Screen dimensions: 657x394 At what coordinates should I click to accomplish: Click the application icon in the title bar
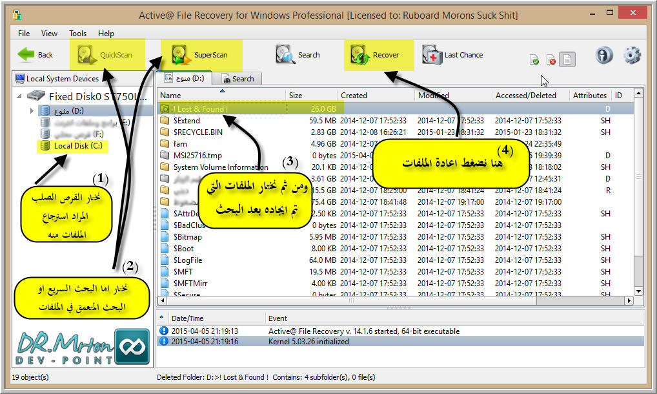pos(17,16)
